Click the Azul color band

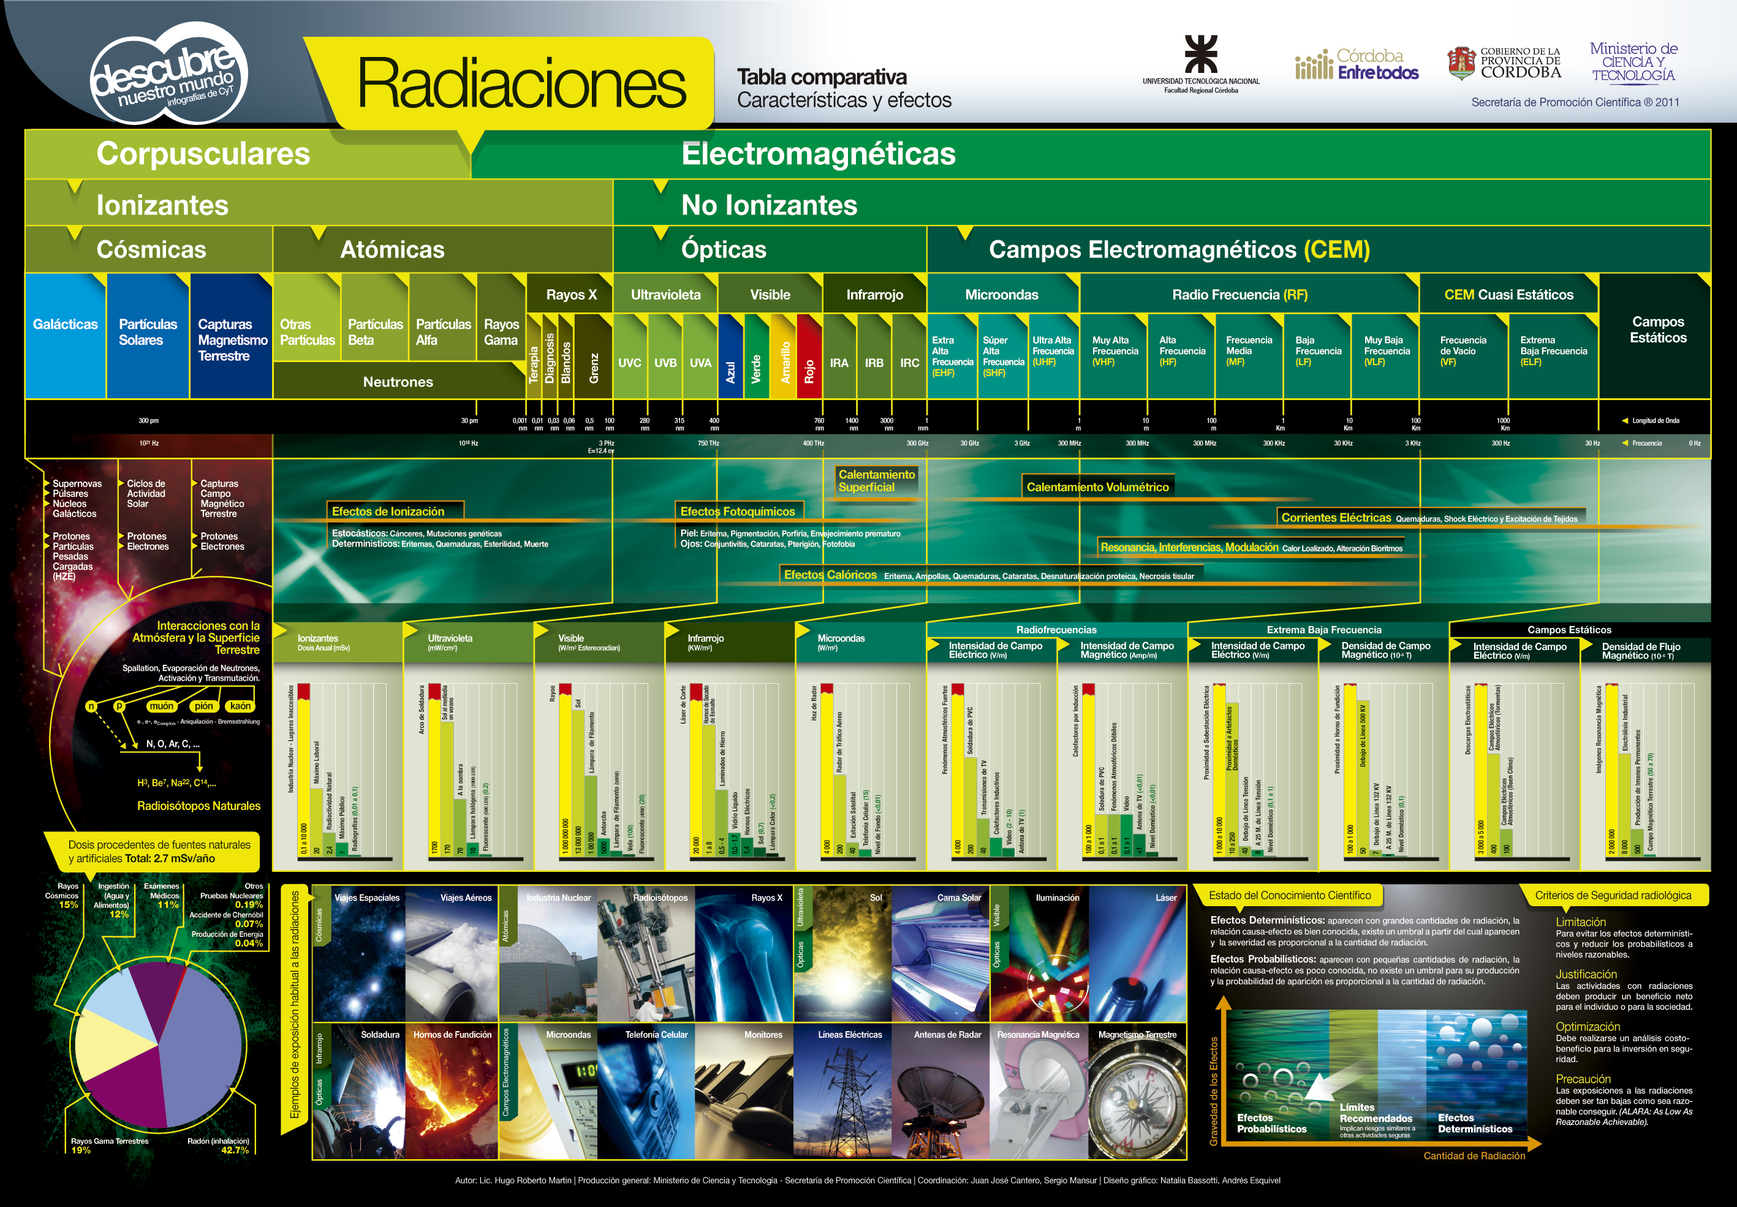(x=730, y=356)
